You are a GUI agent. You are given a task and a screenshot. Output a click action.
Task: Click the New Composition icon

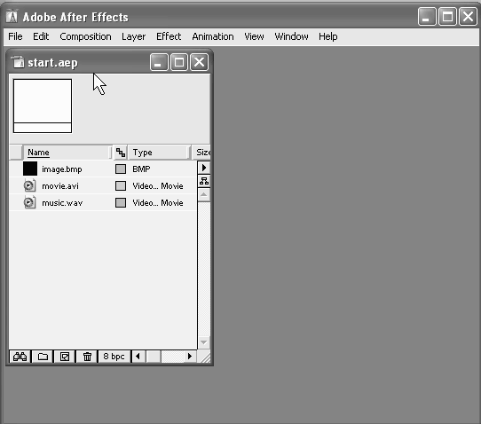pos(65,357)
